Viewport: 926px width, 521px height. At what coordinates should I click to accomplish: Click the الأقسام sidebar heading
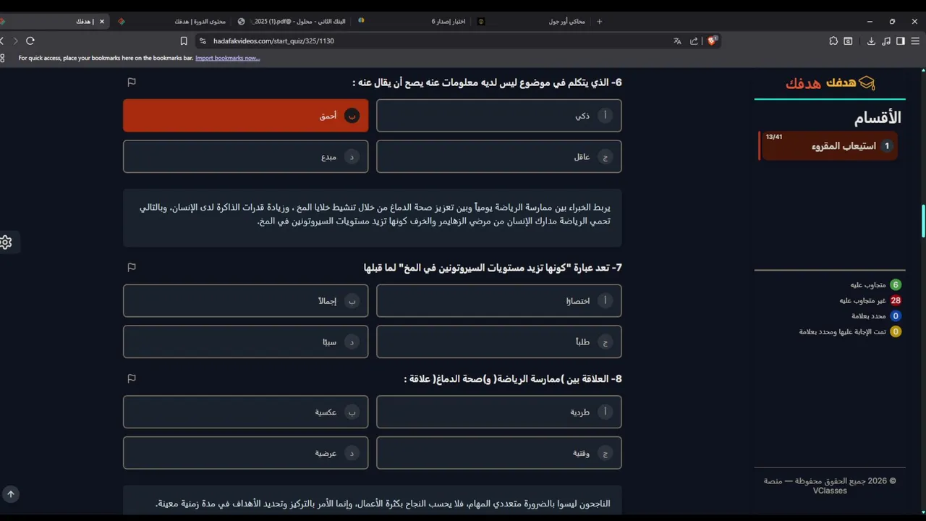pos(878,118)
